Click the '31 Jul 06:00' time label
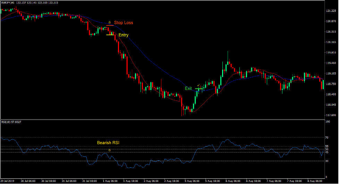339x184 pixels. pyautogui.click(x=69, y=181)
